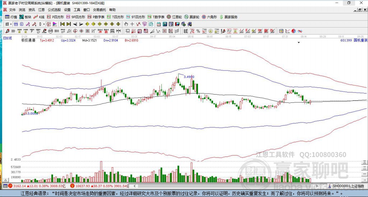Open the 江恩轮 tool
The width and height of the screenshot is (368, 197).
coord(174,17)
